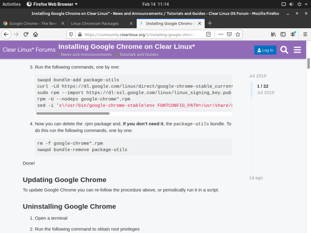Toggle the Firefox sidebar view
The image size is (311, 233).
pyautogui.click(x=283, y=34)
